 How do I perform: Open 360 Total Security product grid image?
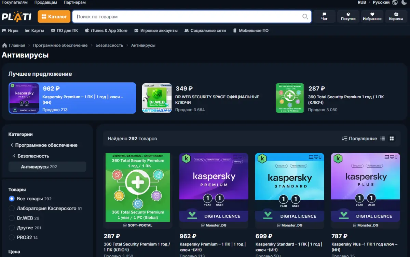138,187
